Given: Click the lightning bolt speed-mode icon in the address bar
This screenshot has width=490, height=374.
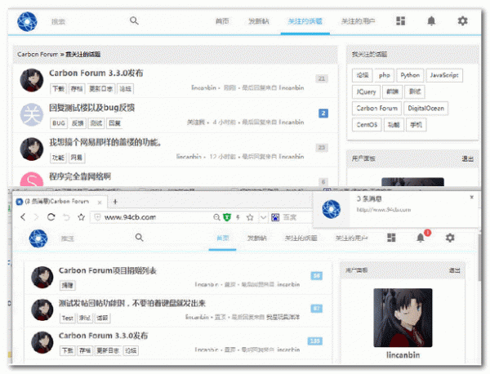Looking at the screenshot, I should pyautogui.click(x=238, y=217).
